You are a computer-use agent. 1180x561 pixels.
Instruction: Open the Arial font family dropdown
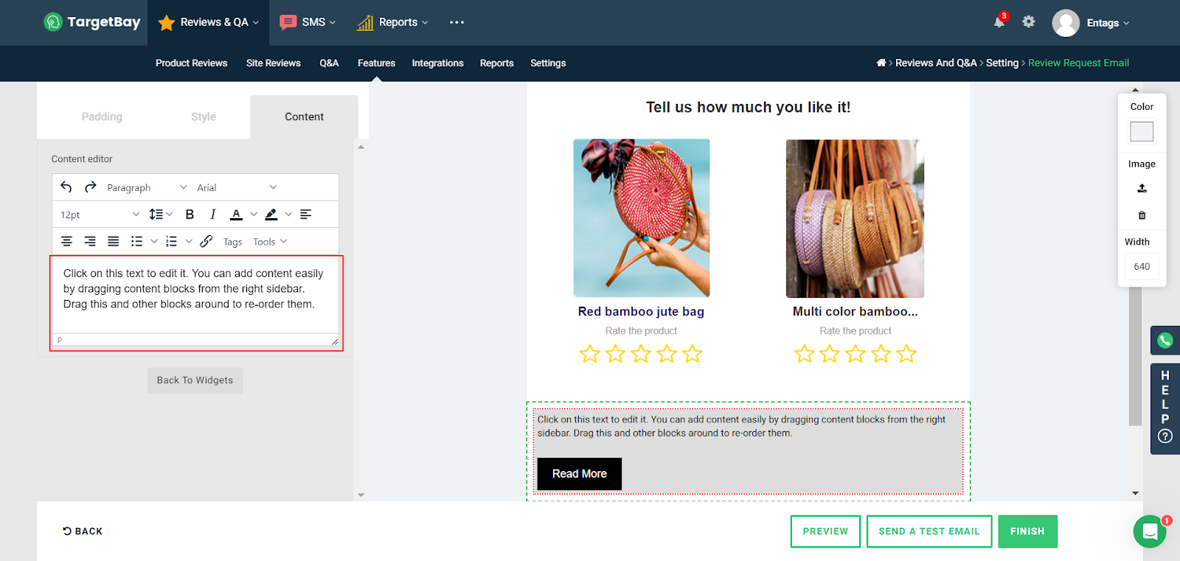click(x=237, y=187)
